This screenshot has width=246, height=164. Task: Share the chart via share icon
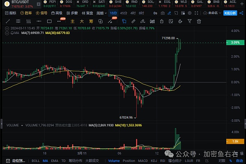[241, 13]
